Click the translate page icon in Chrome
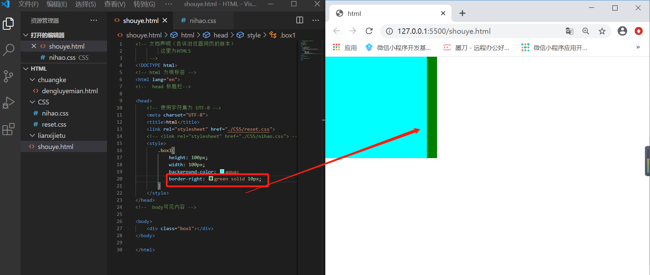650x275 pixels. [x=569, y=31]
